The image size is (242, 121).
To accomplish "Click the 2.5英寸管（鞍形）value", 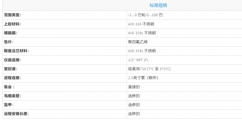I will (x=143, y=78).
